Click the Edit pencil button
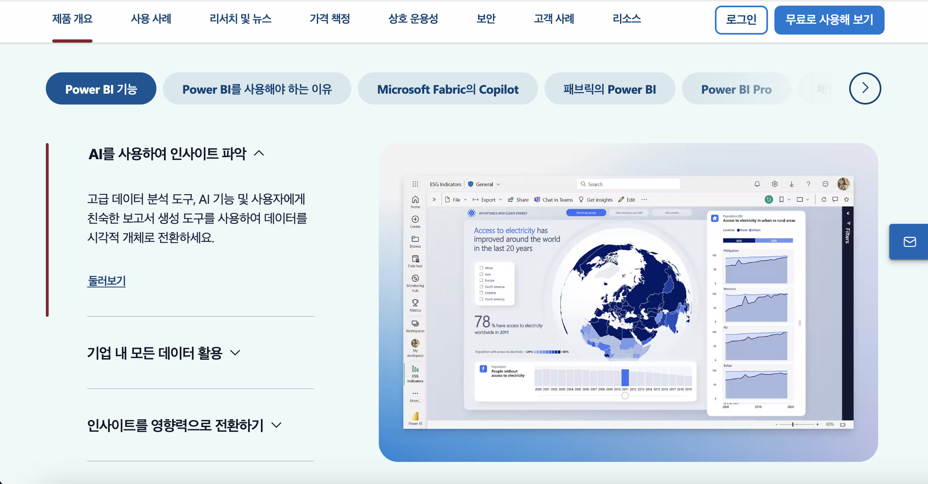The width and height of the screenshot is (928, 484). [626, 200]
